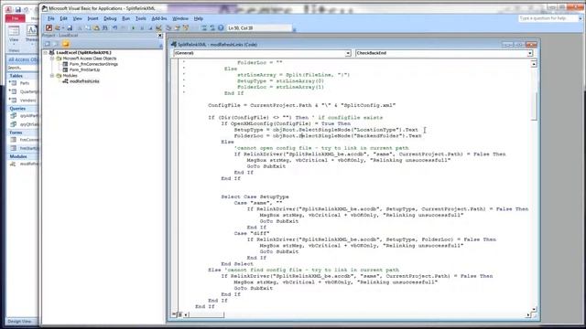Close the Project explorer pane
Viewport: 586px width, 329px height.
(x=160, y=36)
